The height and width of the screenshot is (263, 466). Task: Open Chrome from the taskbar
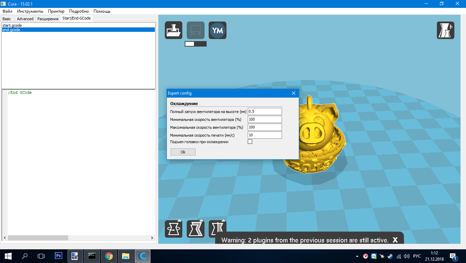click(109, 256)
